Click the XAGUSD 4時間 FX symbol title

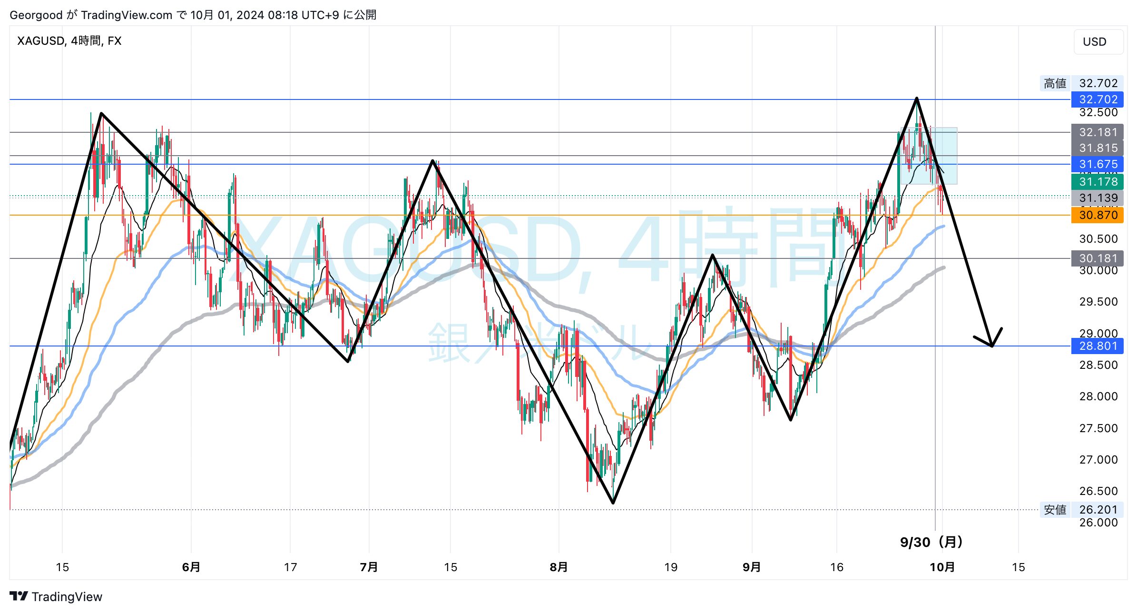click(69, 41)
